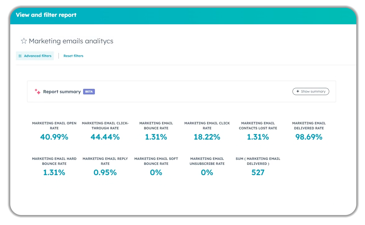Click the Marketing Email Reply Rate label

click(105, 161)
